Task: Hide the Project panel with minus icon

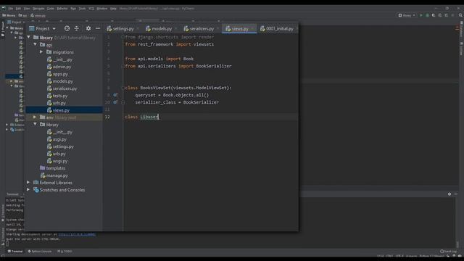Action: click(x=98, y=28)
